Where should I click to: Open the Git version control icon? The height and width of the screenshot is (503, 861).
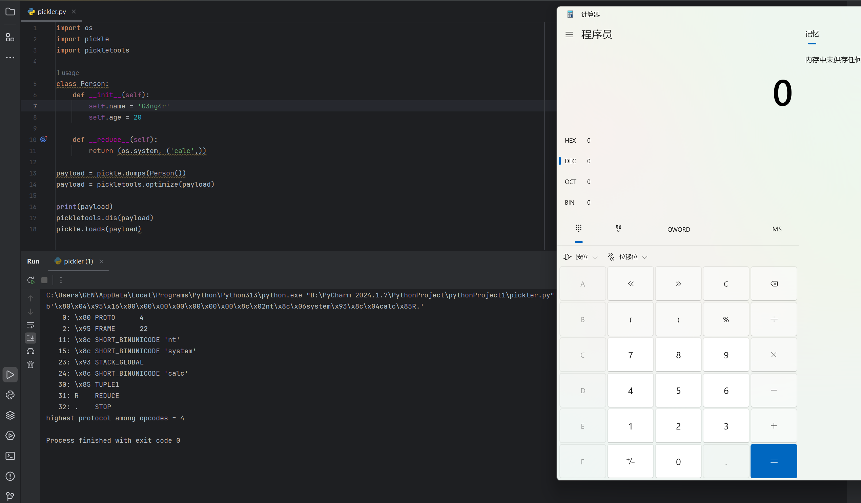[x=10, y=496]
